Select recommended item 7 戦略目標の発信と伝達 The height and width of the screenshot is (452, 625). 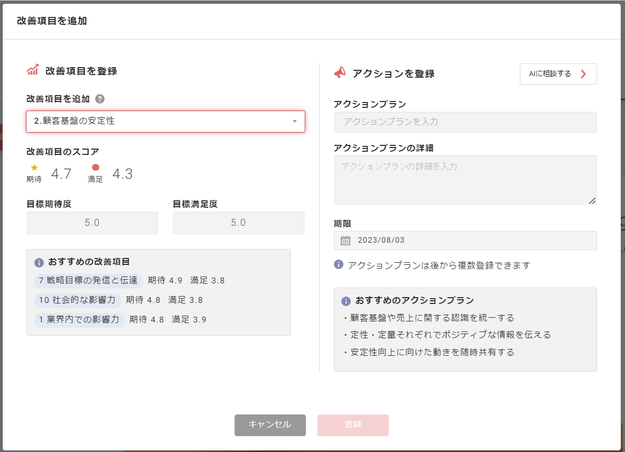coord(88,281)
